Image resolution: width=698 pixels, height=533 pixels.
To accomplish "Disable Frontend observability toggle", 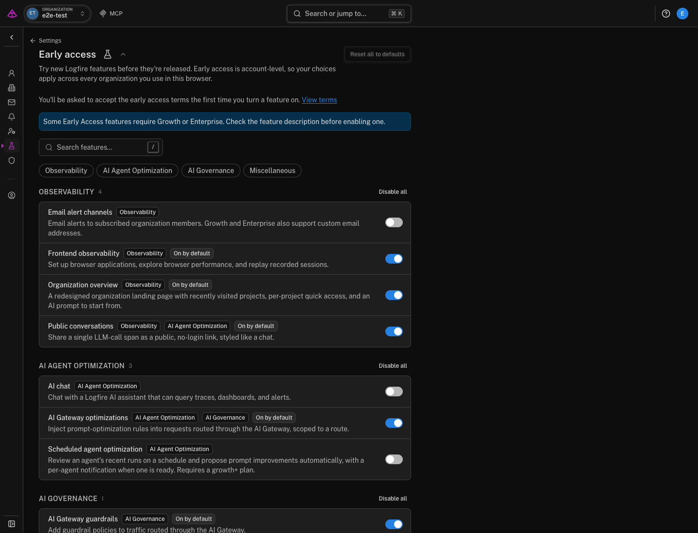I will (x=394, y=259).
